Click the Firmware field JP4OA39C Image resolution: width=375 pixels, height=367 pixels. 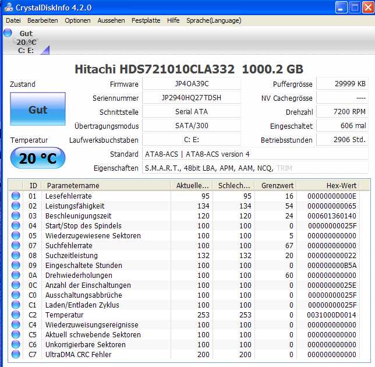(192, 84)
